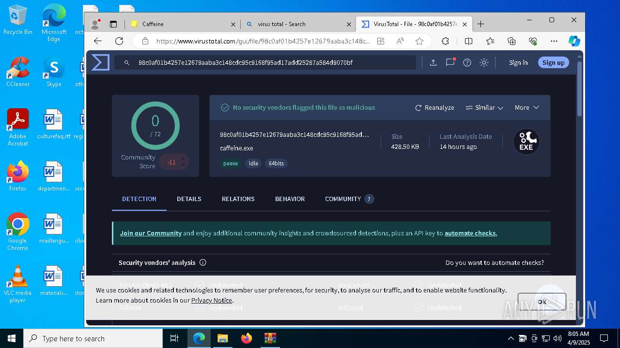Show hidden tray icons chevron

pos(511,338)
